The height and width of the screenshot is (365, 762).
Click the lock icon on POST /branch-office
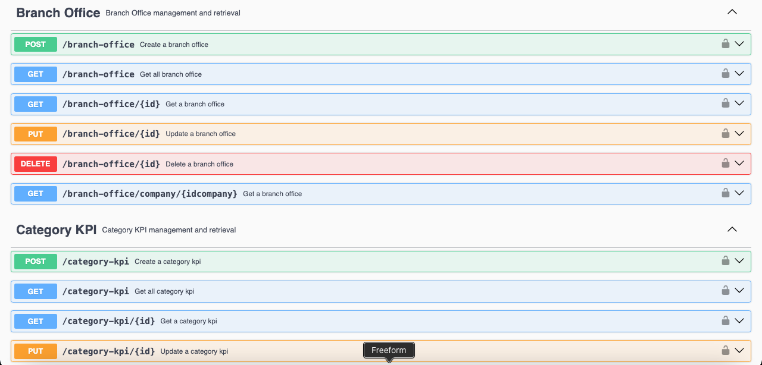(725, 44)
